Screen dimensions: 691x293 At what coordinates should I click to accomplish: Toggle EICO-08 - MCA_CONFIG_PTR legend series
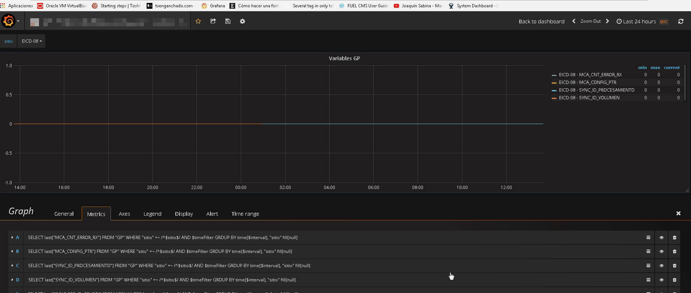587,82
